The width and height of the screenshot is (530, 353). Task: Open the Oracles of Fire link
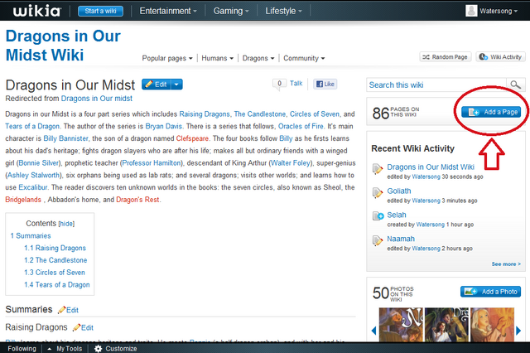pyautogui.click(x=301, y=127)
